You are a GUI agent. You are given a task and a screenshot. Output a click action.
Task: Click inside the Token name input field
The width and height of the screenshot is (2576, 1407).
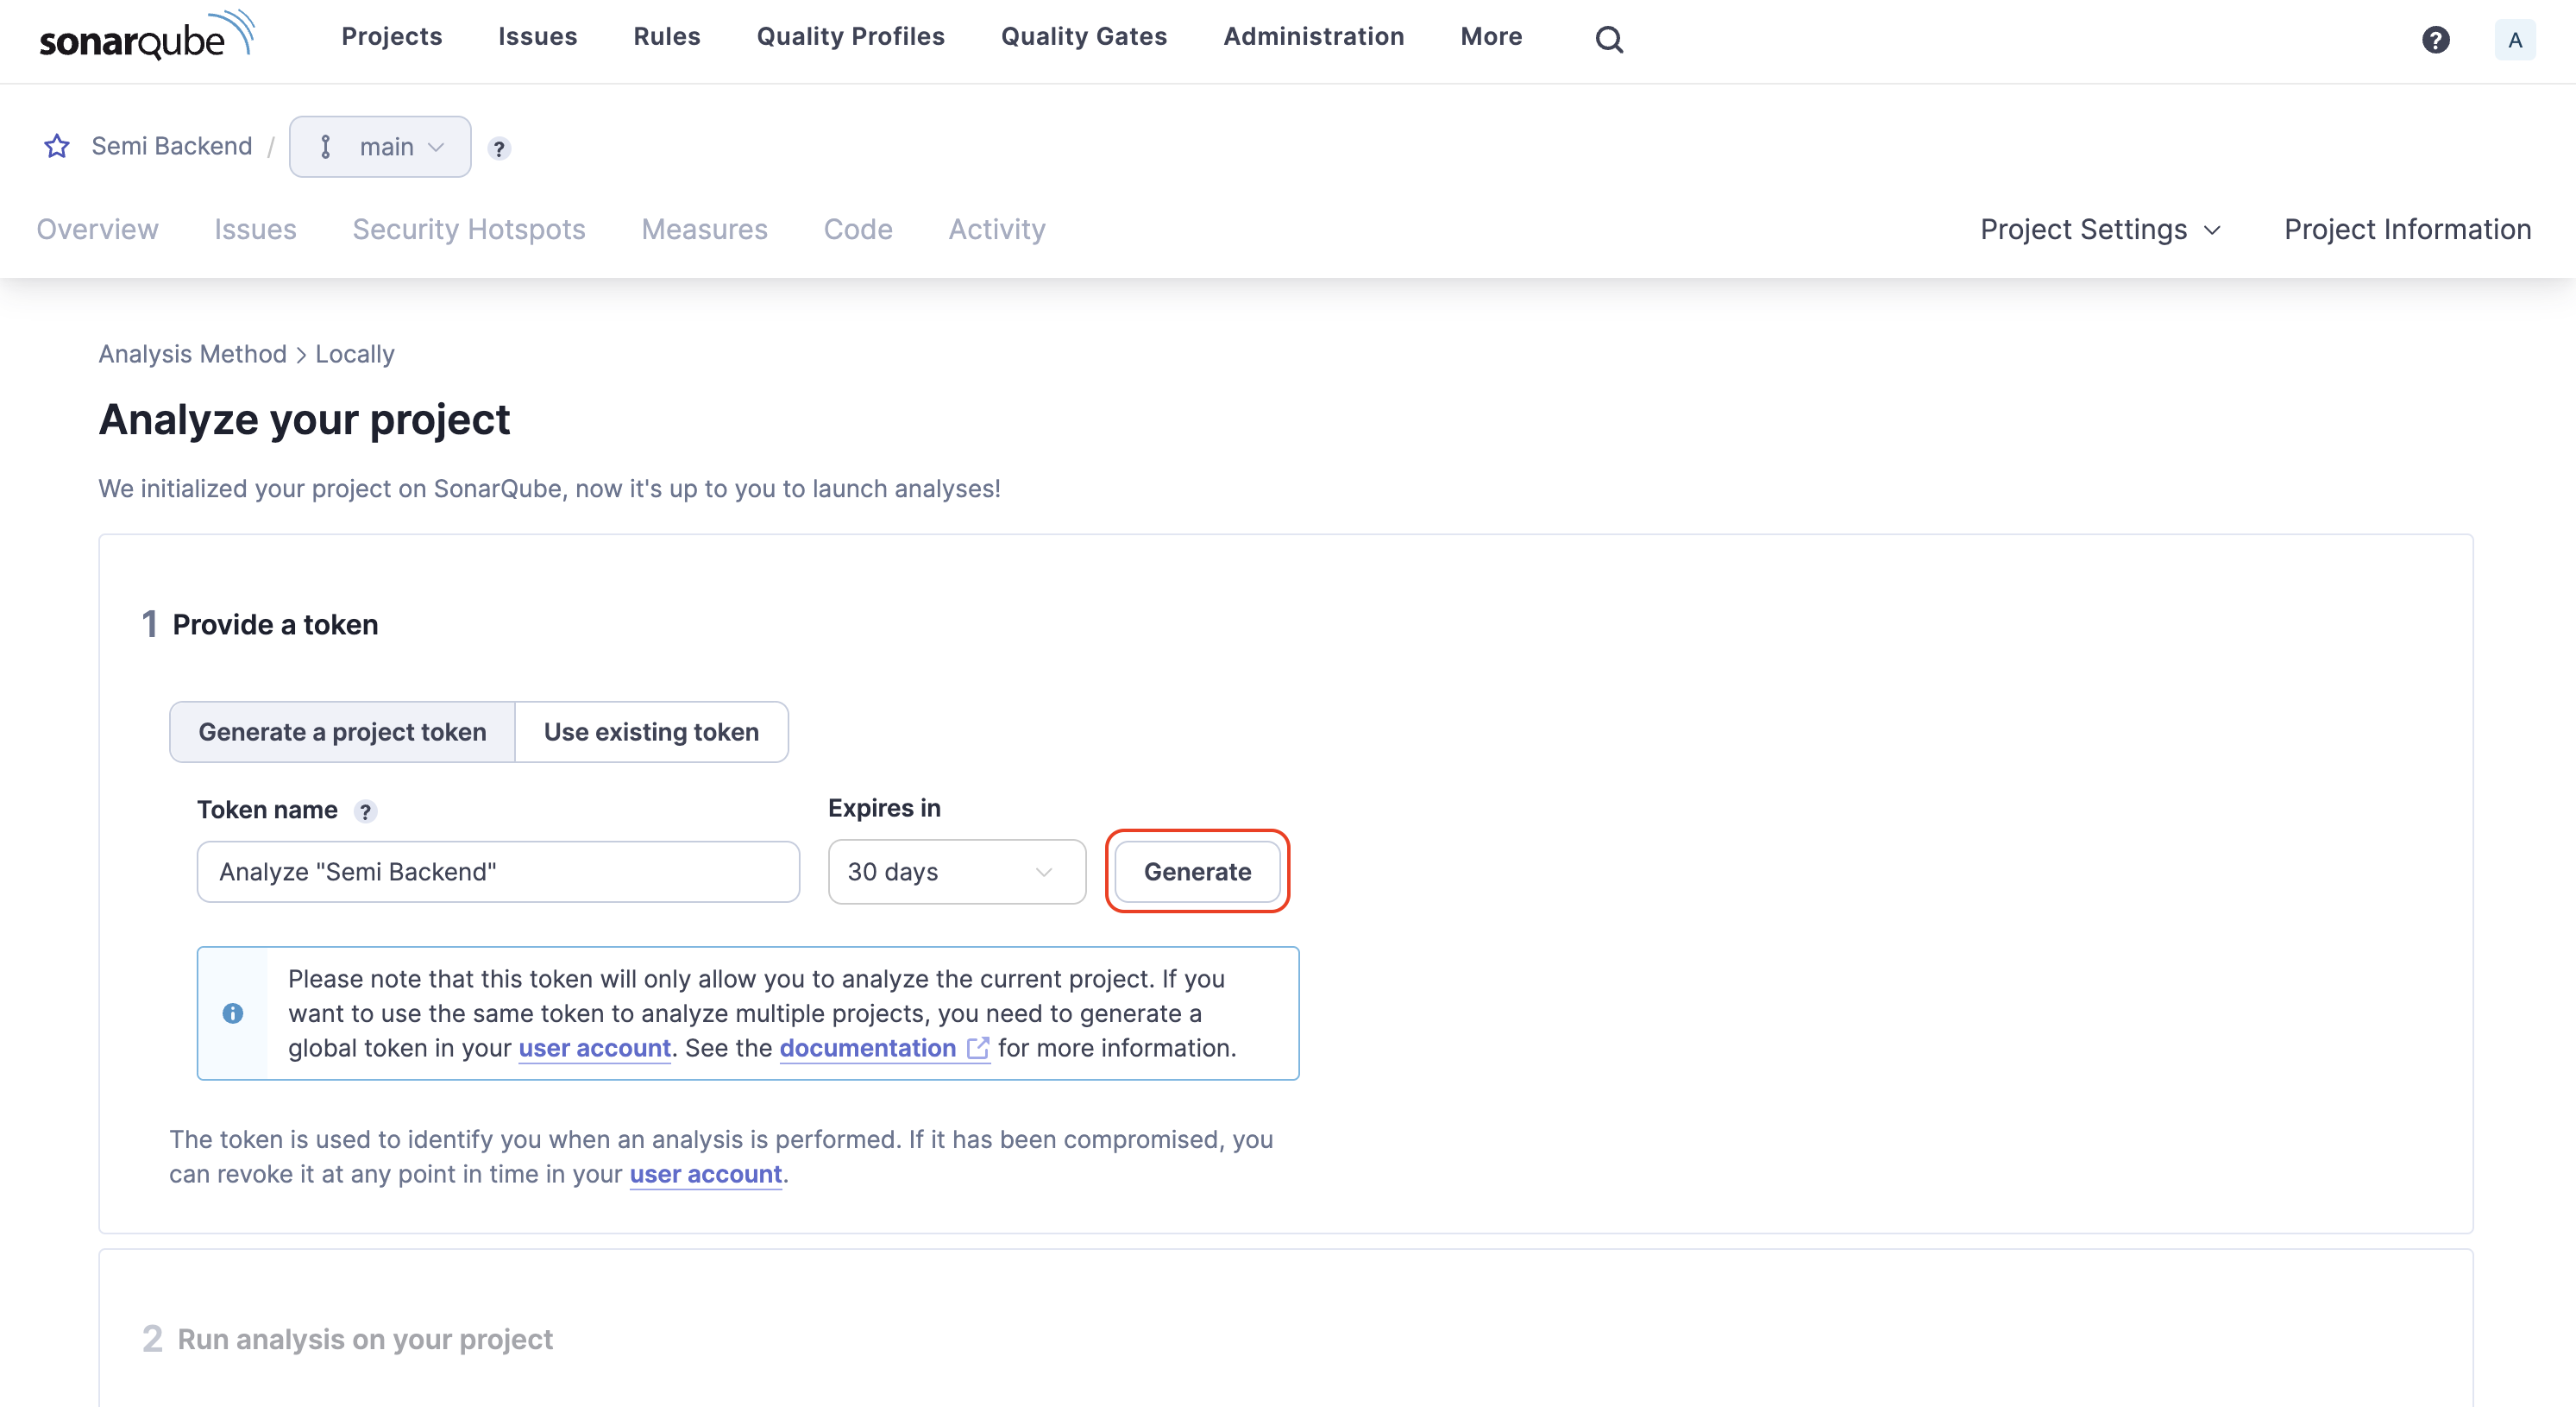tap(497, 872)
